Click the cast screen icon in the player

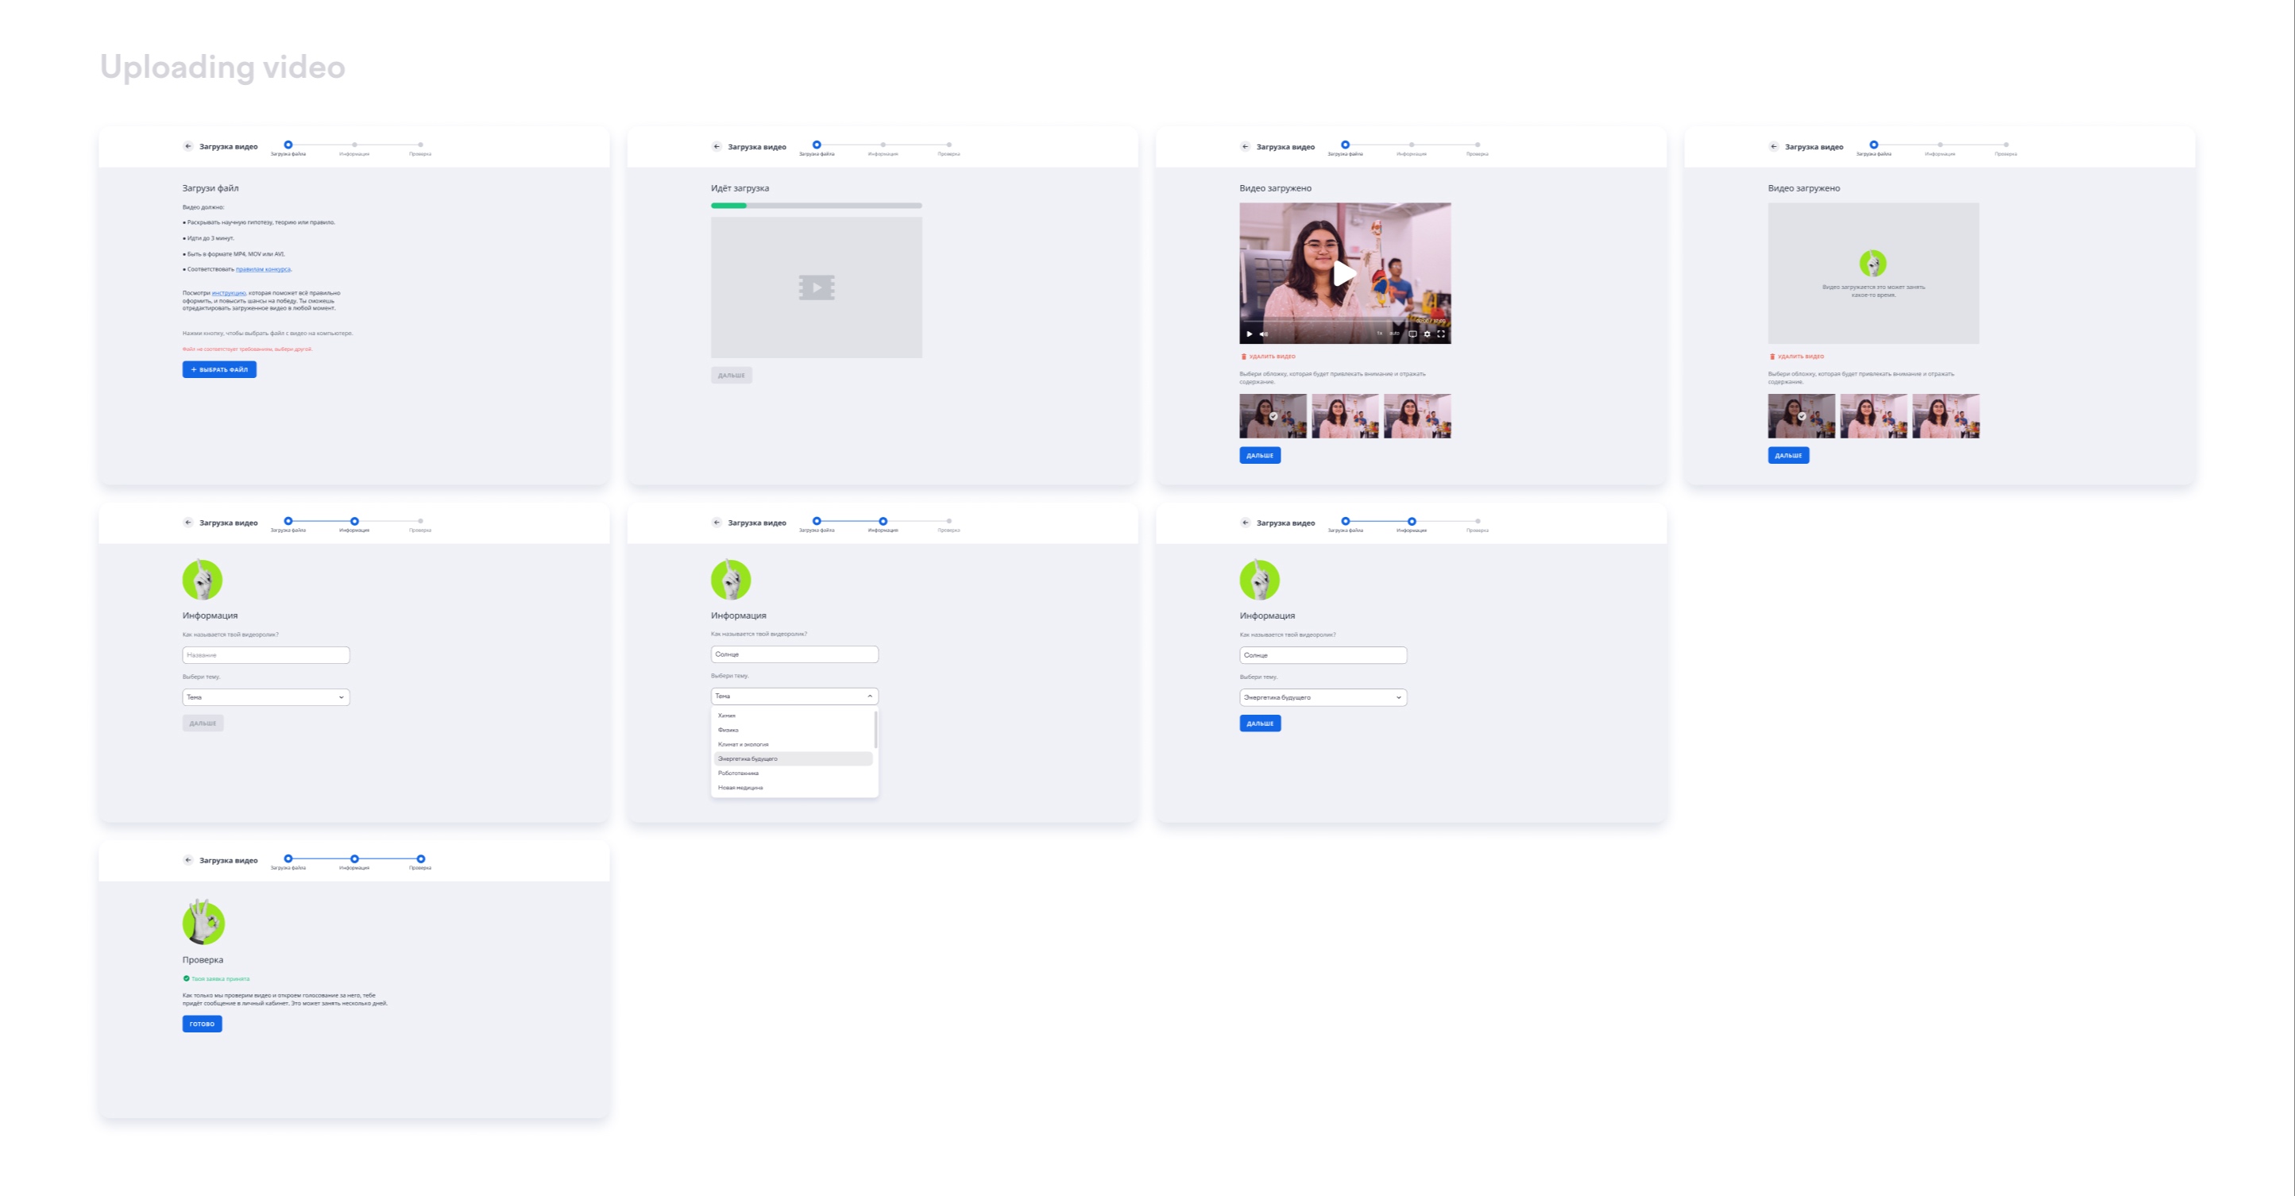[x=1412, y=334]
